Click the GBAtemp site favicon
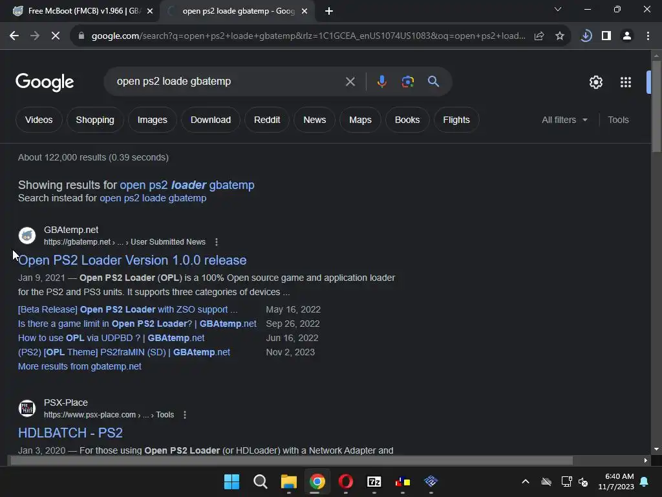 click(x=27, y=236)
